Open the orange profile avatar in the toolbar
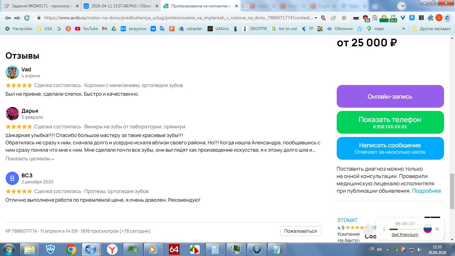 (439, 18)
